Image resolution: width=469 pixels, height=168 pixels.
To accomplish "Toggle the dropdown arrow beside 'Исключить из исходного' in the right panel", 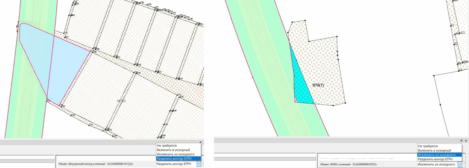I will [x=460, y=164].
